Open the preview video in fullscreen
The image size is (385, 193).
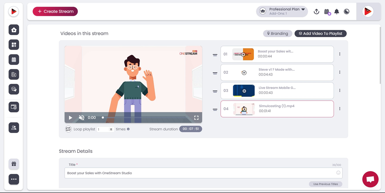pyautogui.click(x=196, y=118)
